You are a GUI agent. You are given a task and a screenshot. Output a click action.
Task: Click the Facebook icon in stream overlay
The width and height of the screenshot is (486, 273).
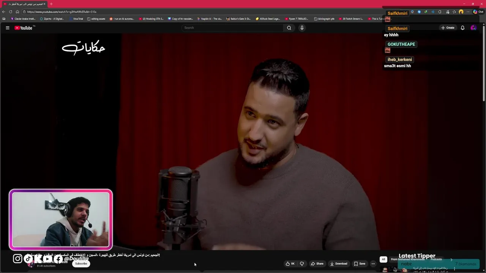[x=58, y=259]
